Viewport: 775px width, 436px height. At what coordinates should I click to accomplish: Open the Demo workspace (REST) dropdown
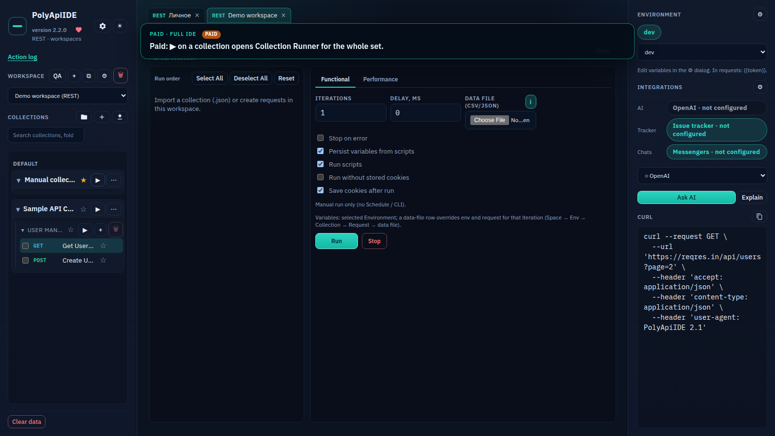[68, 96]
